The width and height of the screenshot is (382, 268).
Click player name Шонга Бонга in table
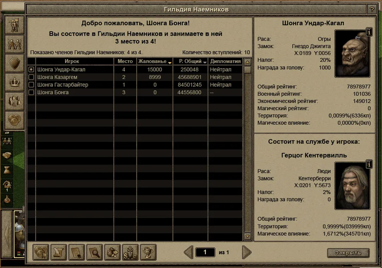pos(53,92)
